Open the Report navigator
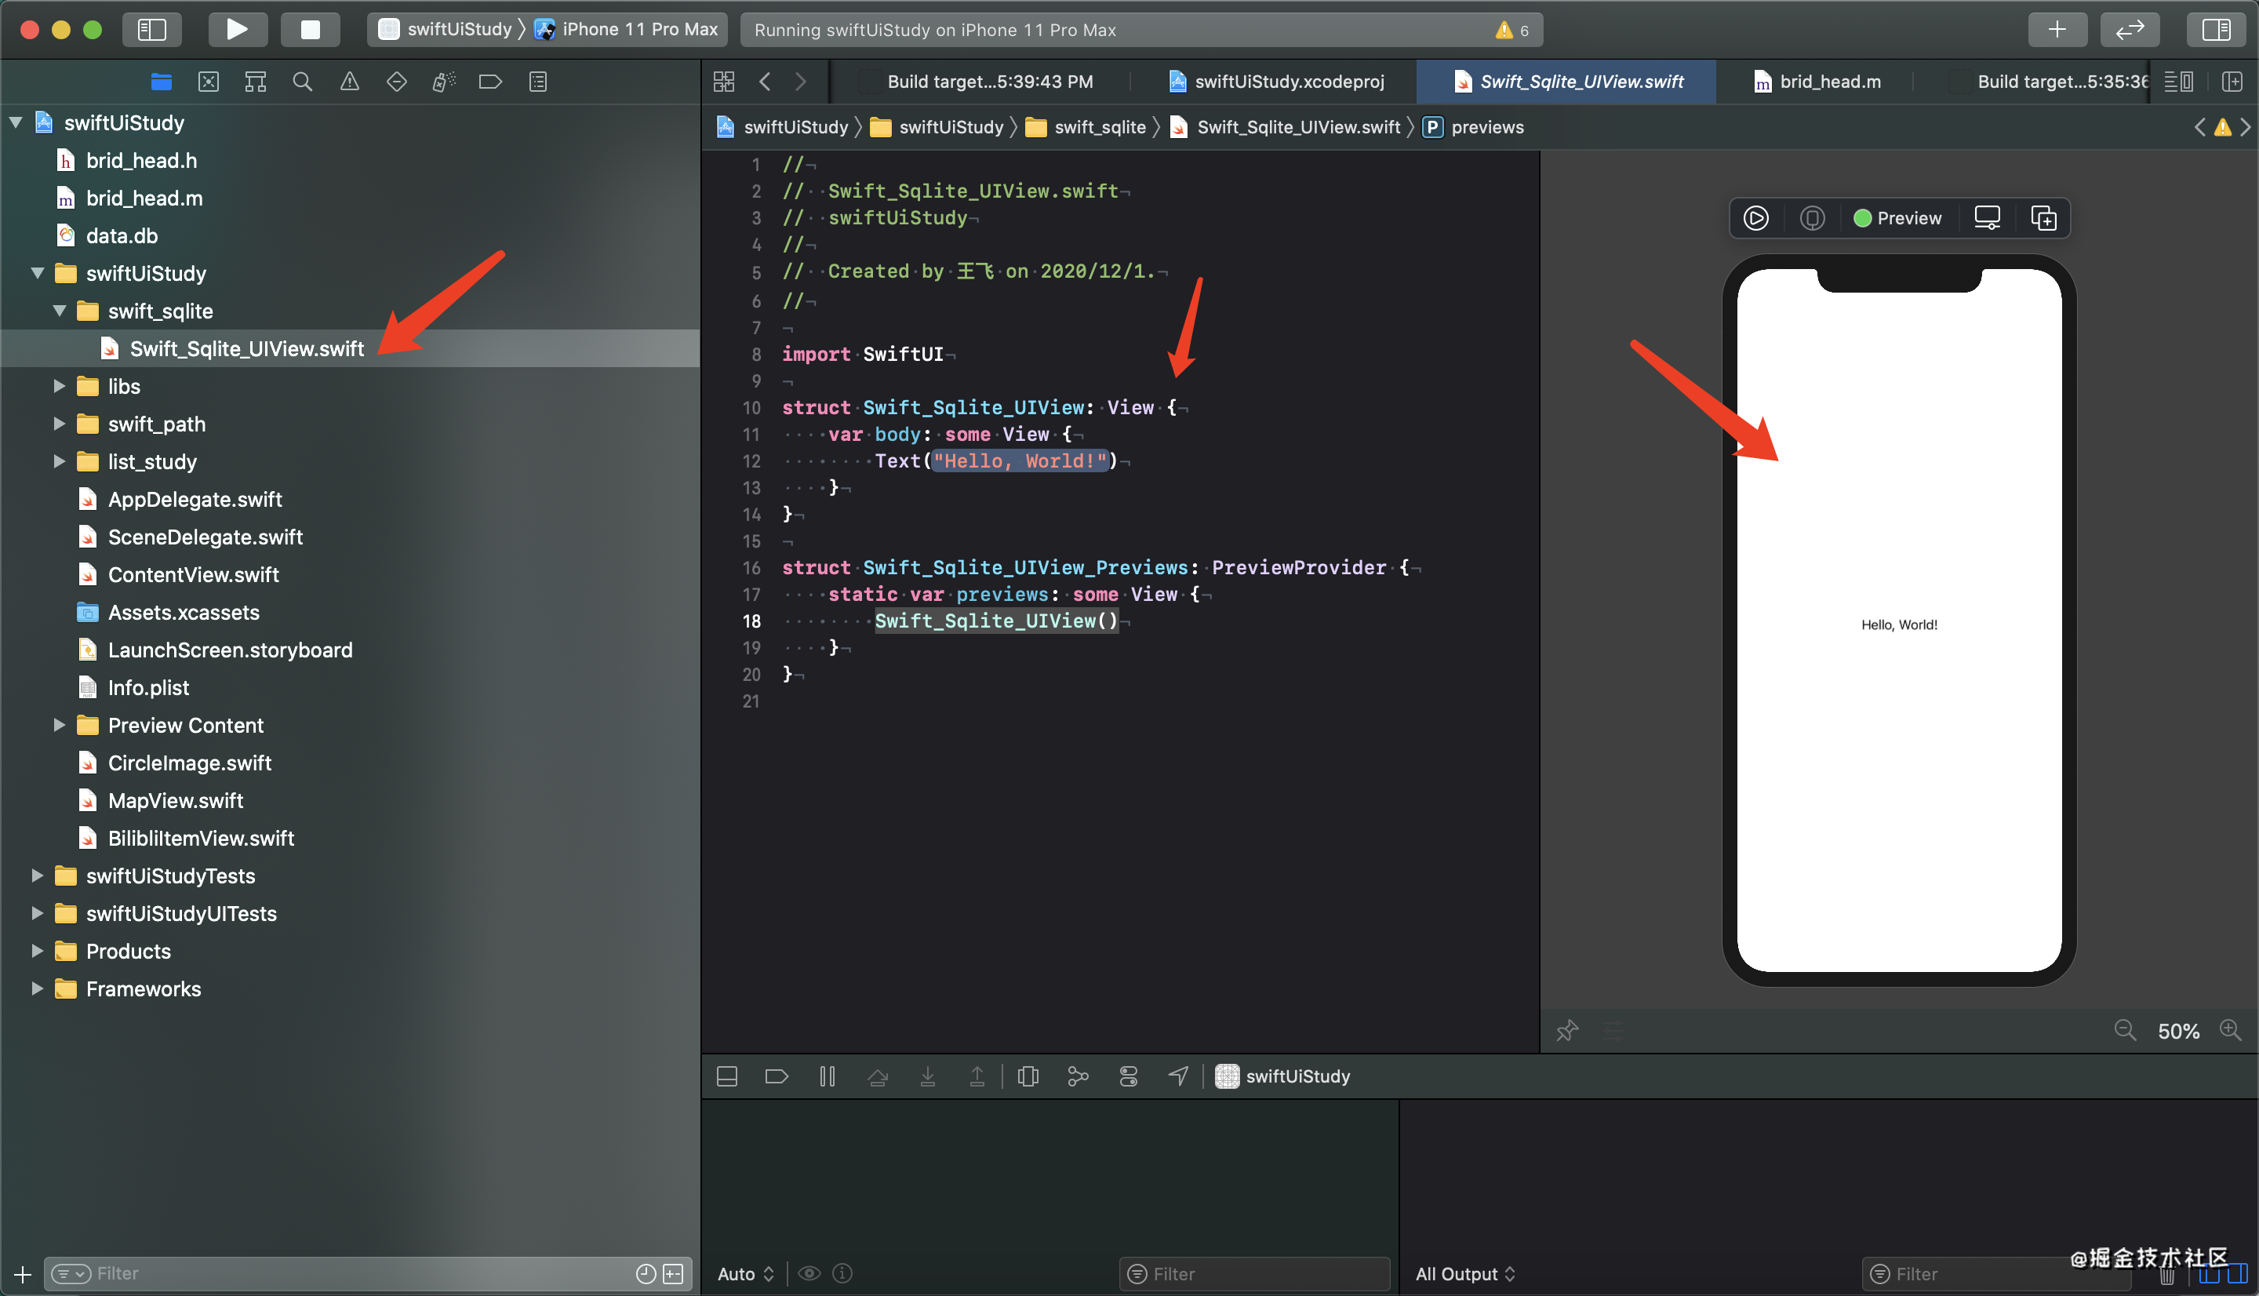 tap(537, 82)
